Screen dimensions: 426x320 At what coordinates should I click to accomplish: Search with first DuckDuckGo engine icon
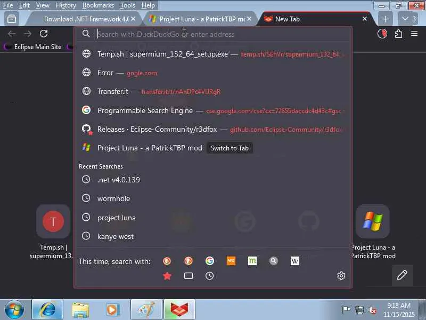point(167,261)
